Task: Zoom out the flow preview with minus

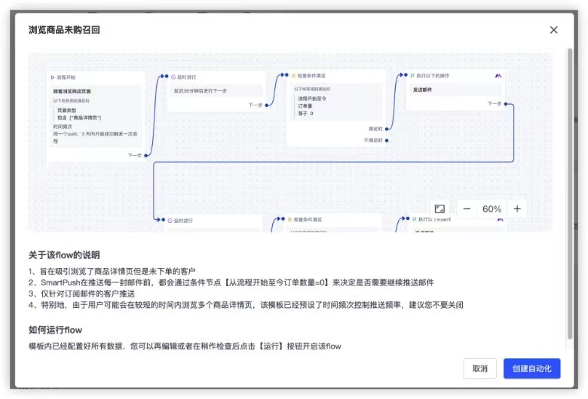Action: [x=467, y=209]
